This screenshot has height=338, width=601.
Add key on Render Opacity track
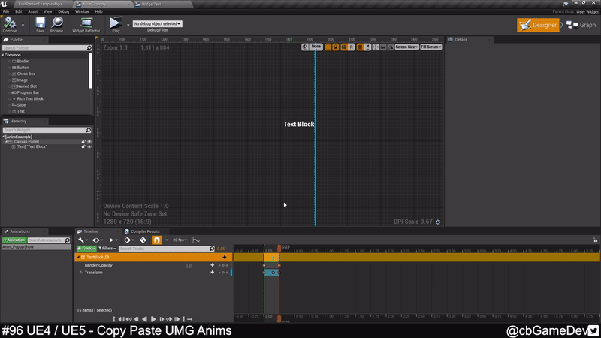click(213, 265)
